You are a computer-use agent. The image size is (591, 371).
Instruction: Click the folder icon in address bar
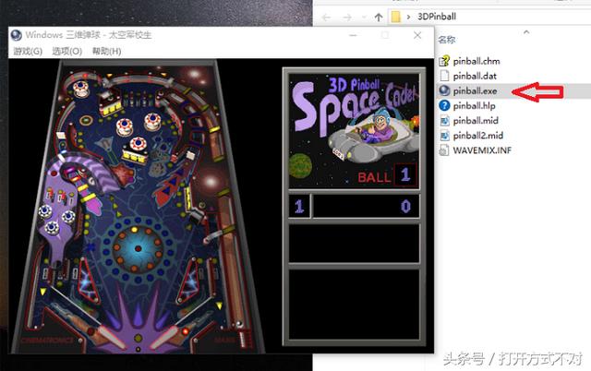click(x=396, y=17)
